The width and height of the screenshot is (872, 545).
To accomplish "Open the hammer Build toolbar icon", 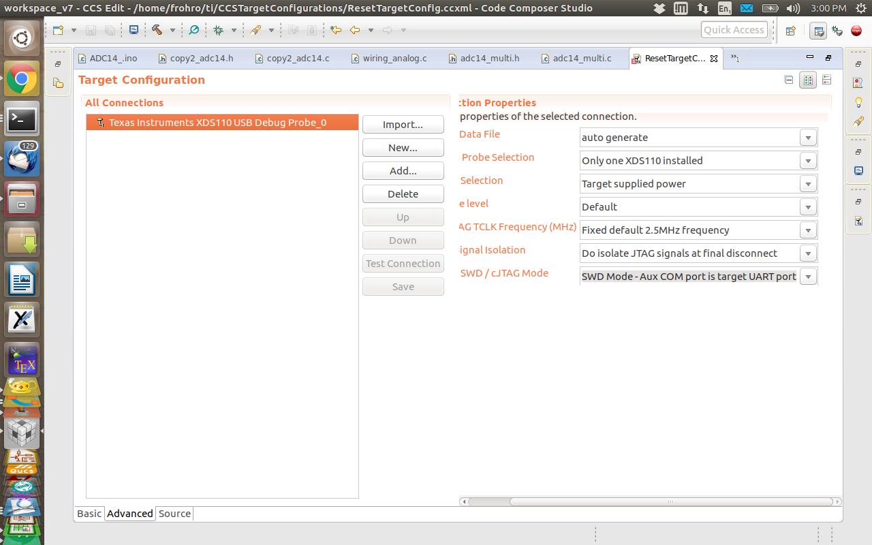I will coord(157,30).
